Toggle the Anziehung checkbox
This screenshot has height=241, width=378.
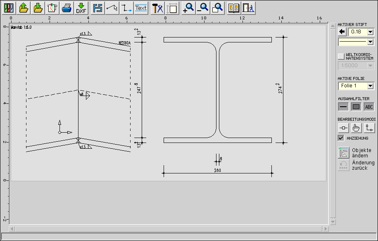[341, 138]
